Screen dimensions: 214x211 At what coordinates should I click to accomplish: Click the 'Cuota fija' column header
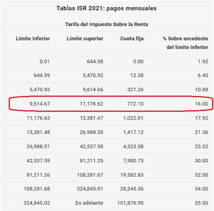click(x=132, y=38)
